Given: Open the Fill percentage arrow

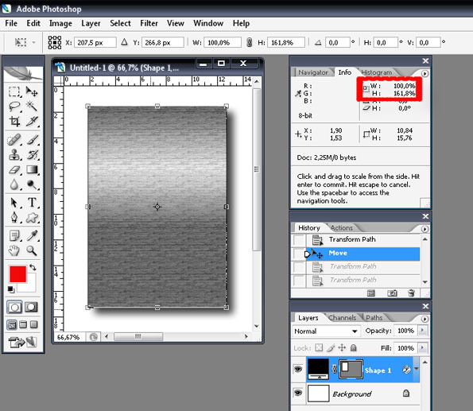Looking at the screenshot, I should click(x=422, y=348).
